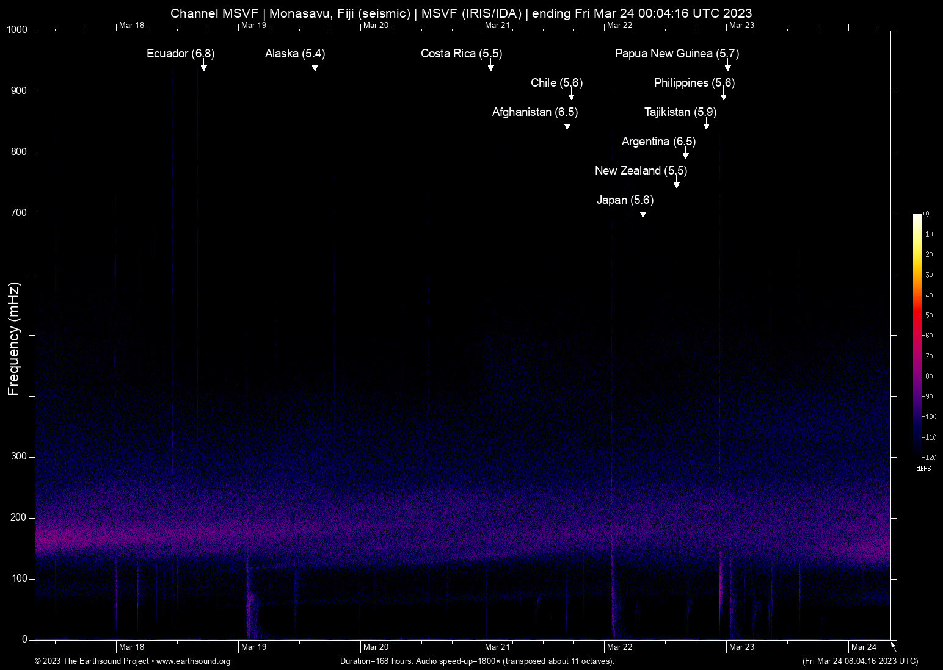Click the arrow beneath the Chile (5.6) label
Screen dimensions: 943x670
(571, 95)
